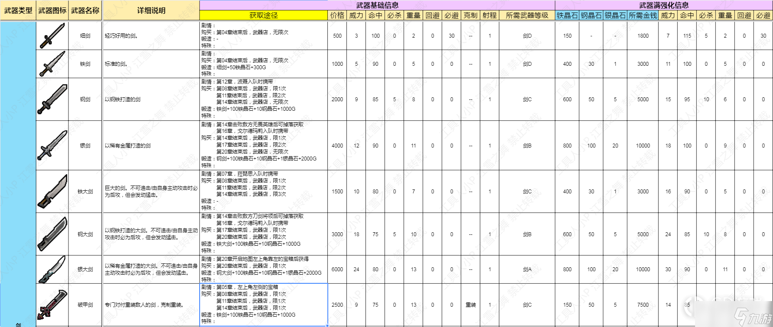Click the weapon name cell 银剑
Screen dimensions: 773x327
point(85,145)
